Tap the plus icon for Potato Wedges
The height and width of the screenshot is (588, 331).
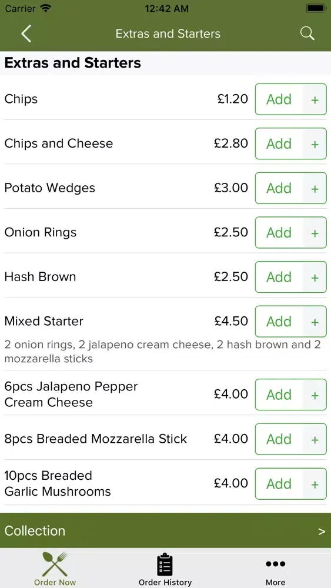coord(315,189)
